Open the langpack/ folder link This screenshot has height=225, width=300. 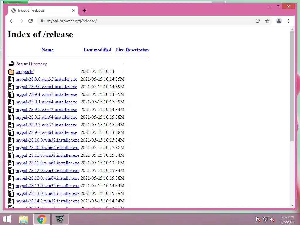tap(25, 71)
